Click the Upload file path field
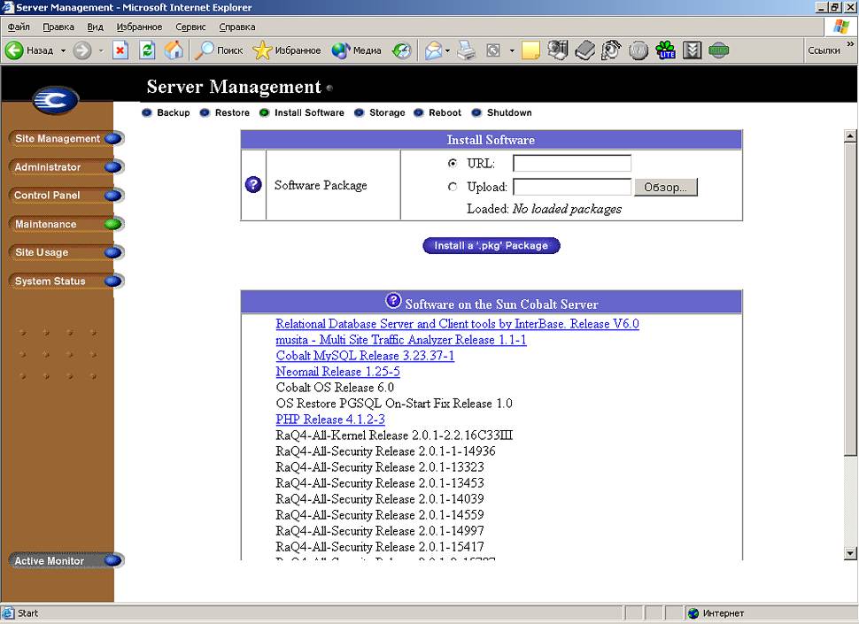The width and height of the screenshot is (859, 624). (572, 187)
